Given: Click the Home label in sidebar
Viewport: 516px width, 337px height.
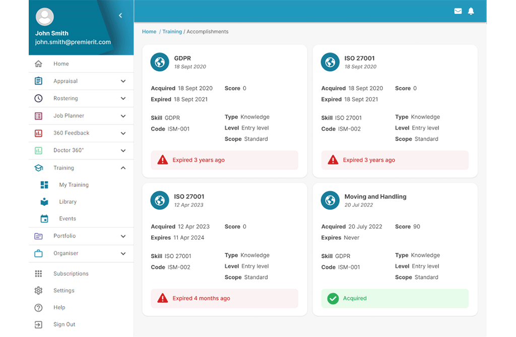Looking at the screenshot, I should (x=61, y=64).
